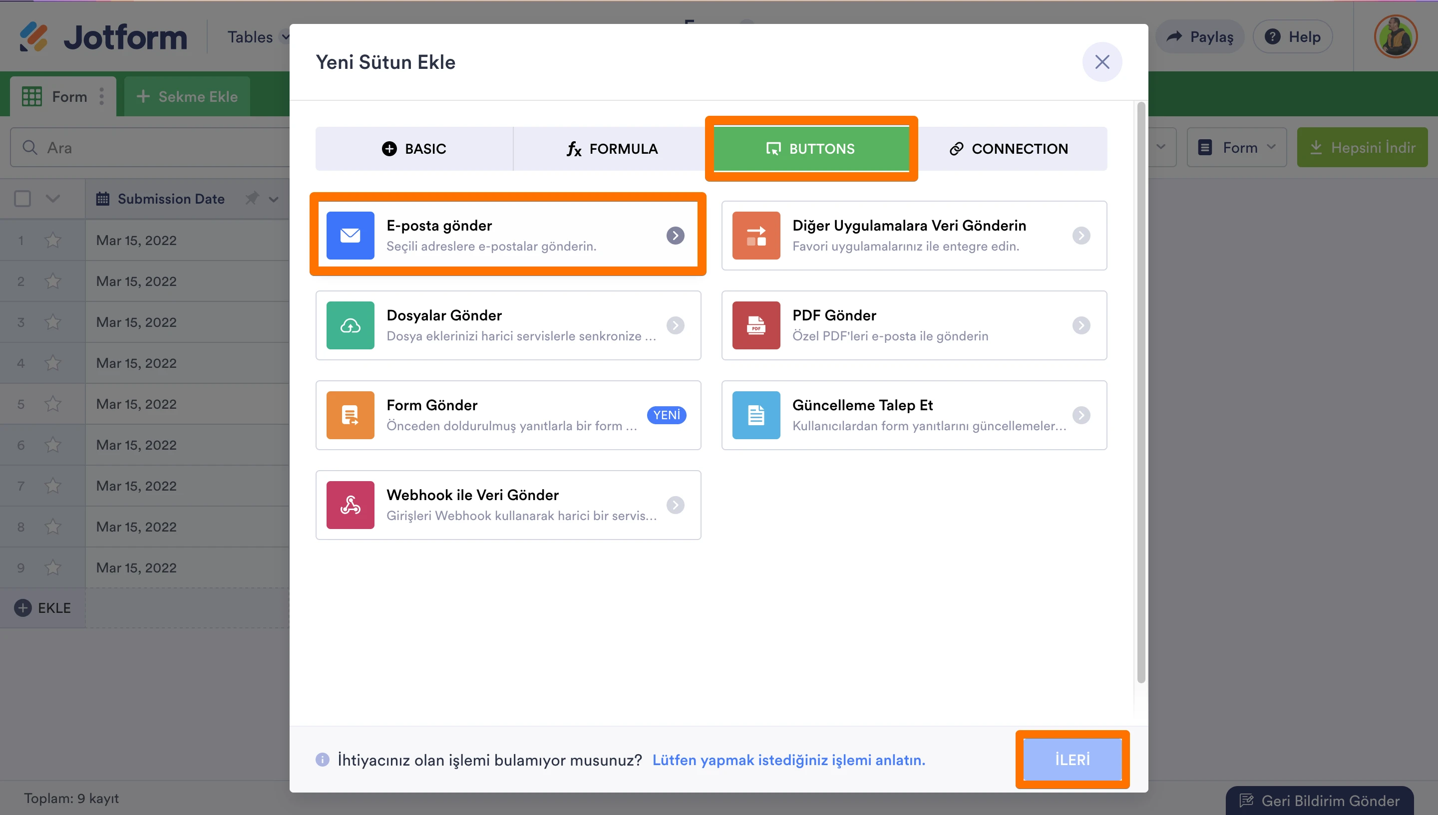The image size is (1438, 815).
Task: Click the green Dosyalar Gönder cloud icon
Action: point(350,325)
